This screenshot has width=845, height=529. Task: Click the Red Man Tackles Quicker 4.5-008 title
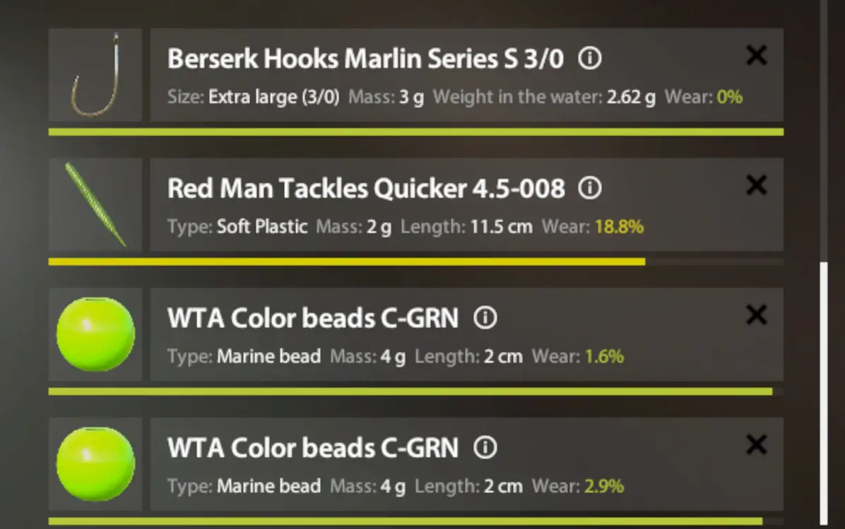[x=366, y=188]
